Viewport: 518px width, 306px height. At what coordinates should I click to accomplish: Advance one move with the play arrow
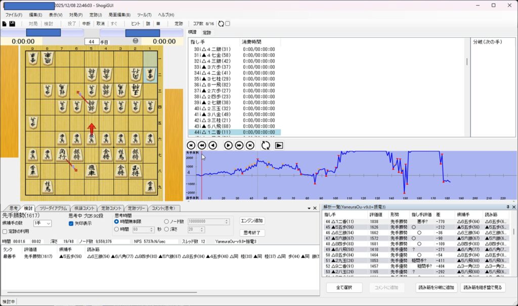point(228,145)
